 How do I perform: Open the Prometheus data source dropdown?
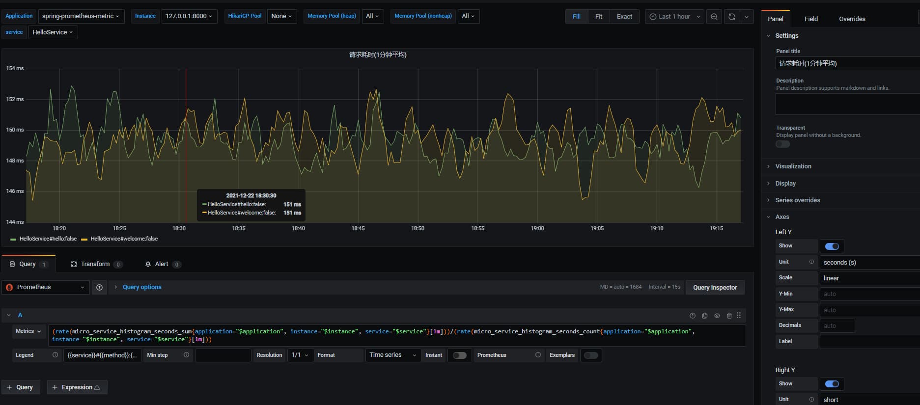pyautogui.click(x=46, y=288)
